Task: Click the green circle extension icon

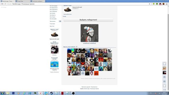Action: click(157, 4)
